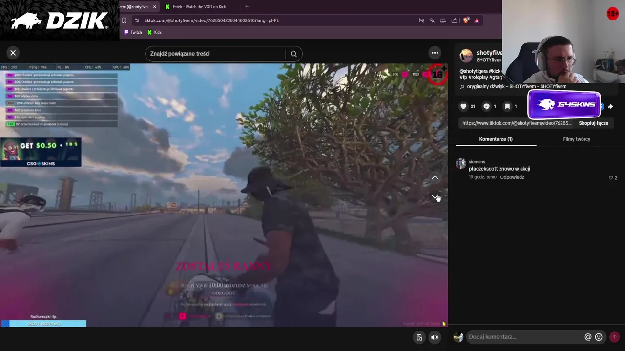Open the @shotytigera mention
This screenshot has height=351, width=625.
click(474, 71)
